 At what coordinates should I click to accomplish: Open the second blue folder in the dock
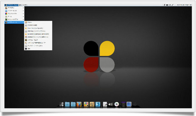[x=73, y=104]
